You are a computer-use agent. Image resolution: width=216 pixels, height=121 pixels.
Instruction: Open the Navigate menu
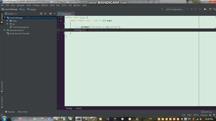pyautogui.click(x=21, y=5)
